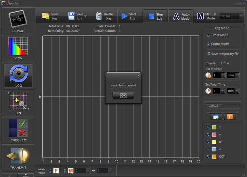Start logging with the play icon
The image size is (247, 177).
[x=124, y=16]
